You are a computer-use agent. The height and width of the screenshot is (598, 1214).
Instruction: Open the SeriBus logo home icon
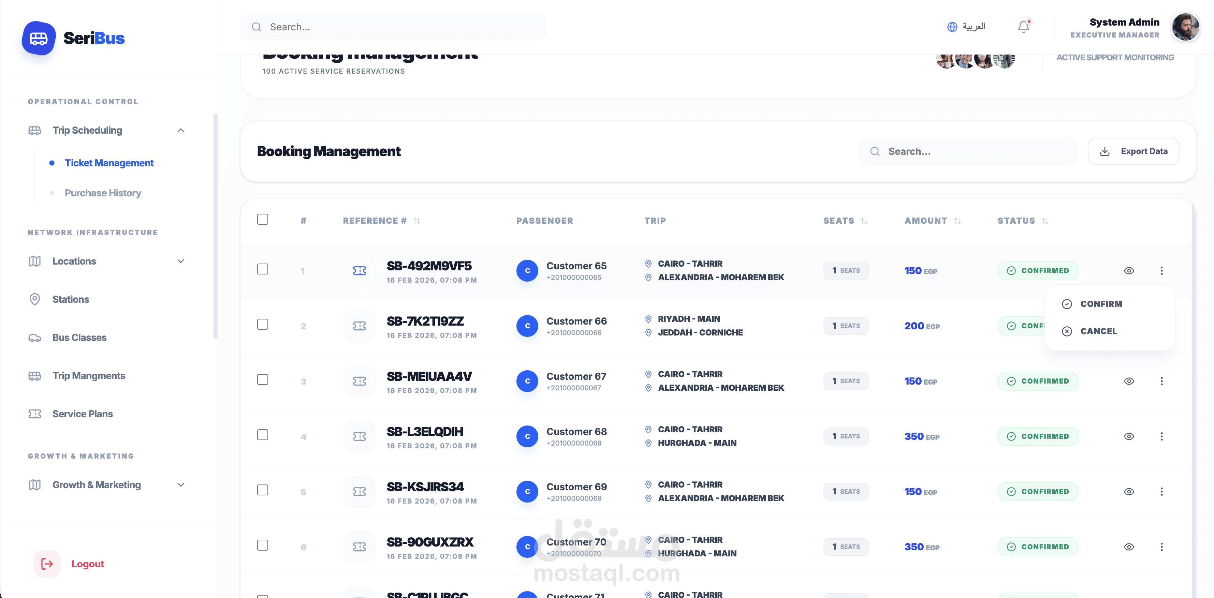pyautogui.click(x=39, y=38)
